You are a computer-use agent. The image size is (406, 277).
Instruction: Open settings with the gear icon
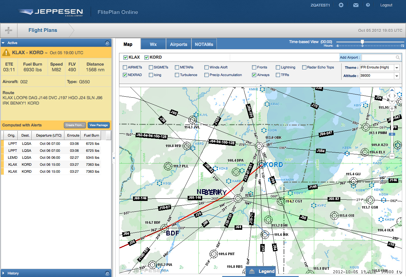coord(341,5)
